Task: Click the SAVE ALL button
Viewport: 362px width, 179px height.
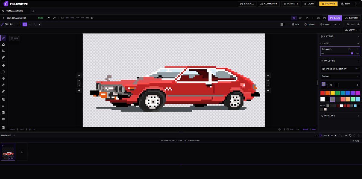Action: pos(247,4)
